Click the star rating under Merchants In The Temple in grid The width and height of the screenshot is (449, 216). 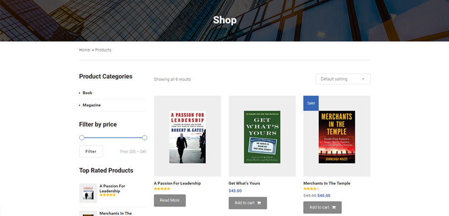312,189
